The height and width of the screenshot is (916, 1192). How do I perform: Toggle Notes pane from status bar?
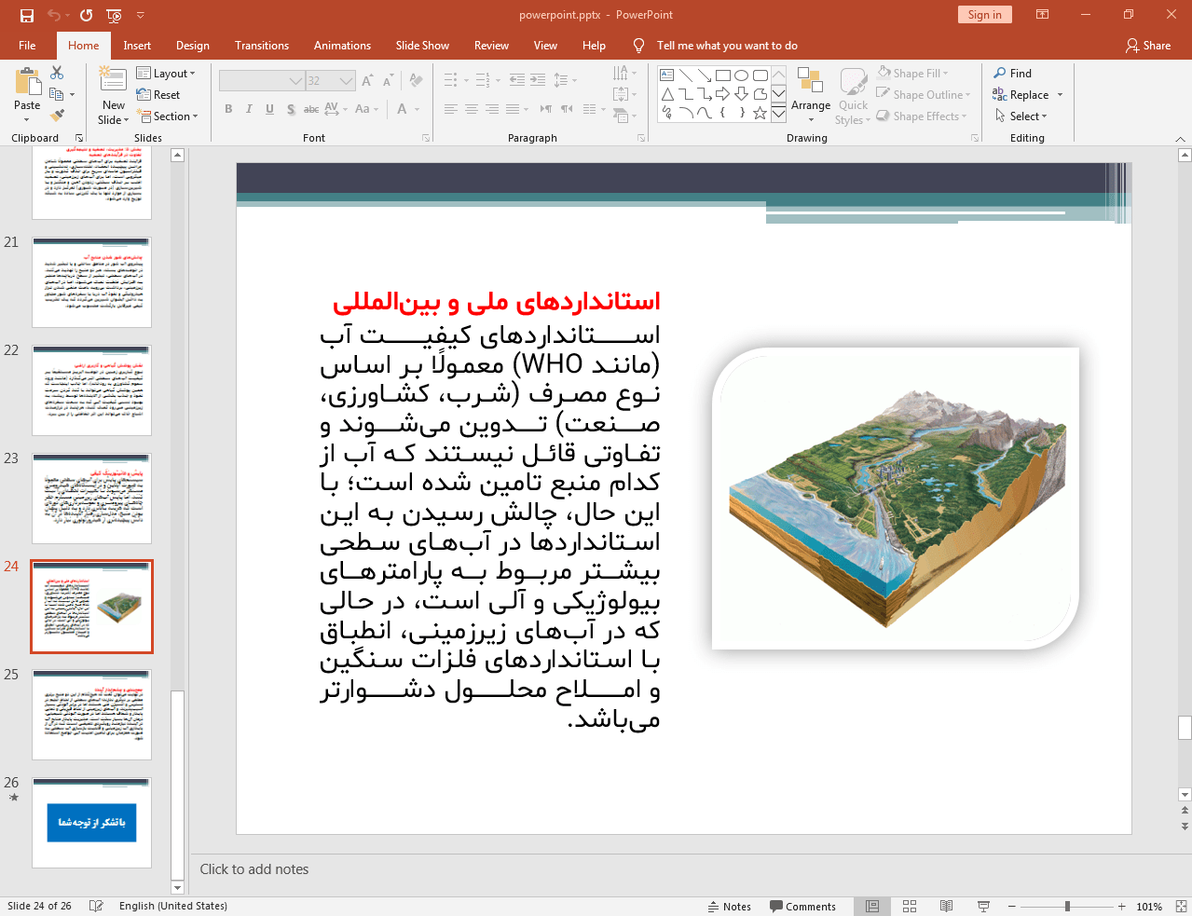coord(730,906)
